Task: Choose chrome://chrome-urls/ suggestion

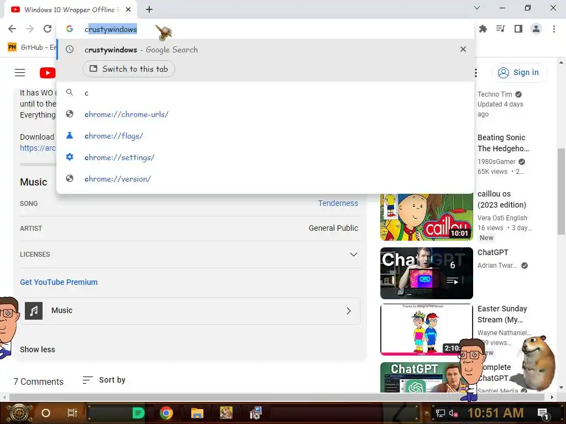Action: click(x=265, y=114)
